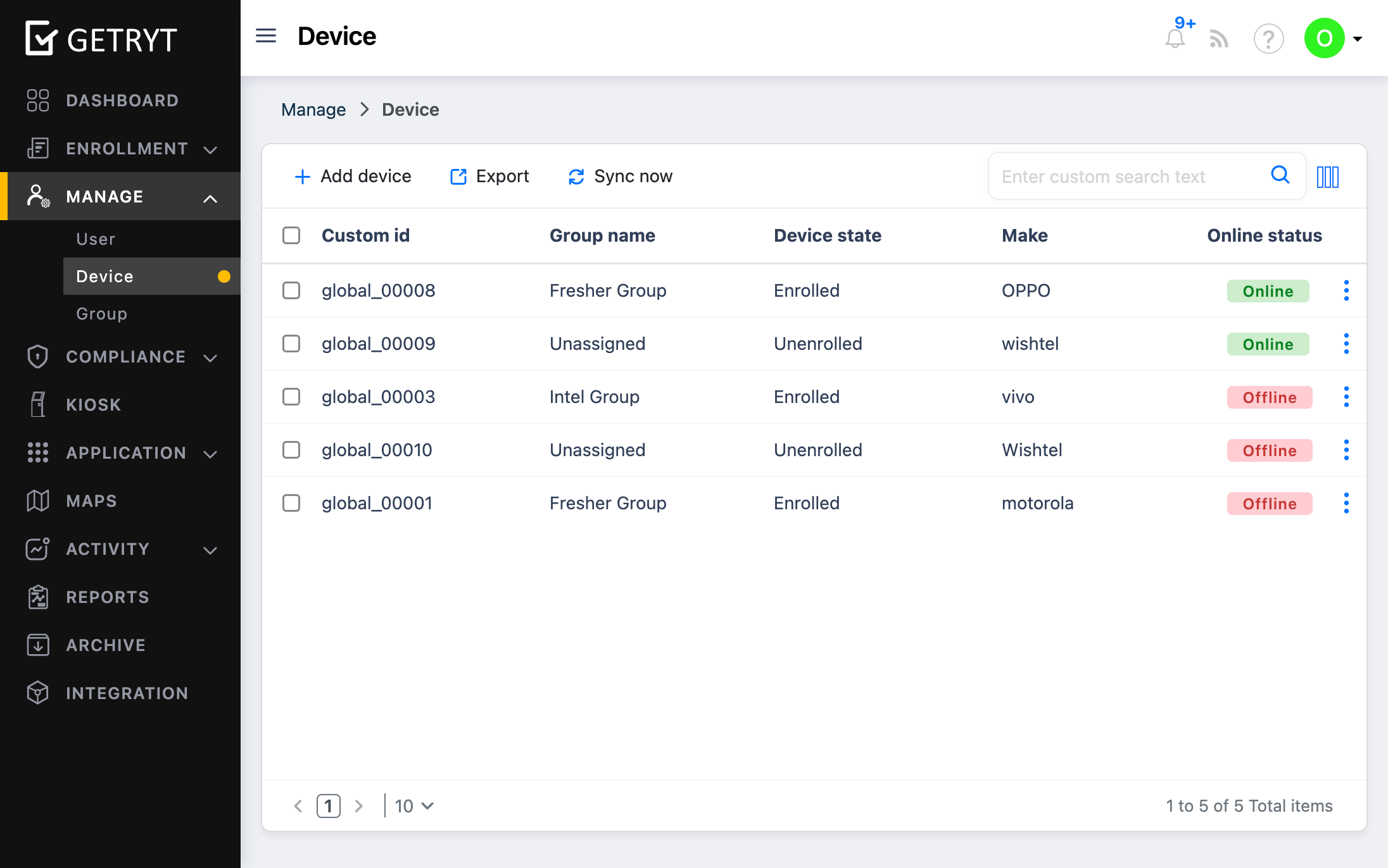Open column chooser icon
The image size is (1388, 868).
[x=1328, y=177]
